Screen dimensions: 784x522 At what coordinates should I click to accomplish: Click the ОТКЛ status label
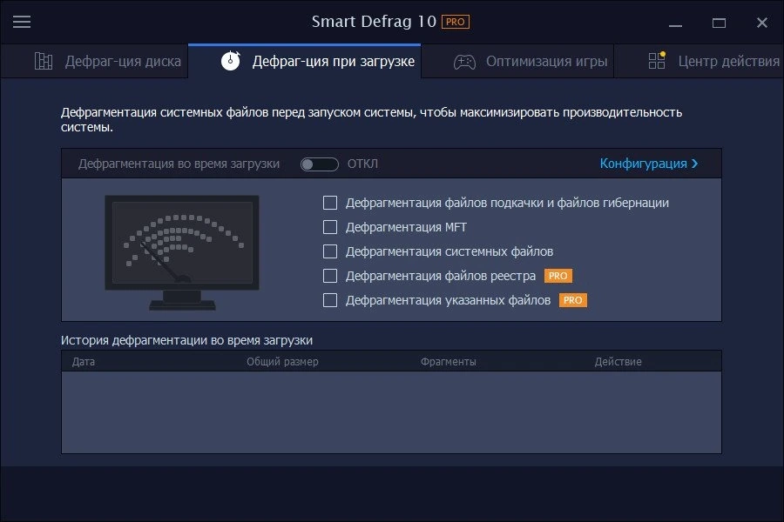[362, 164]
